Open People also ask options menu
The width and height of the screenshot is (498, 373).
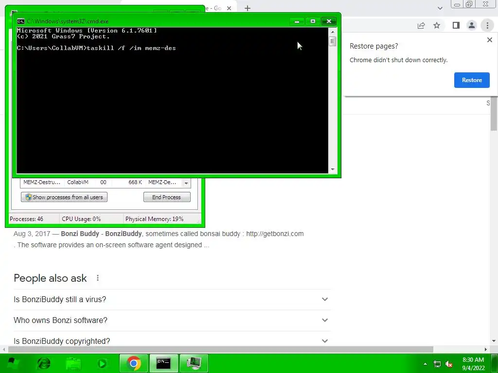click(x=98, y=278)
